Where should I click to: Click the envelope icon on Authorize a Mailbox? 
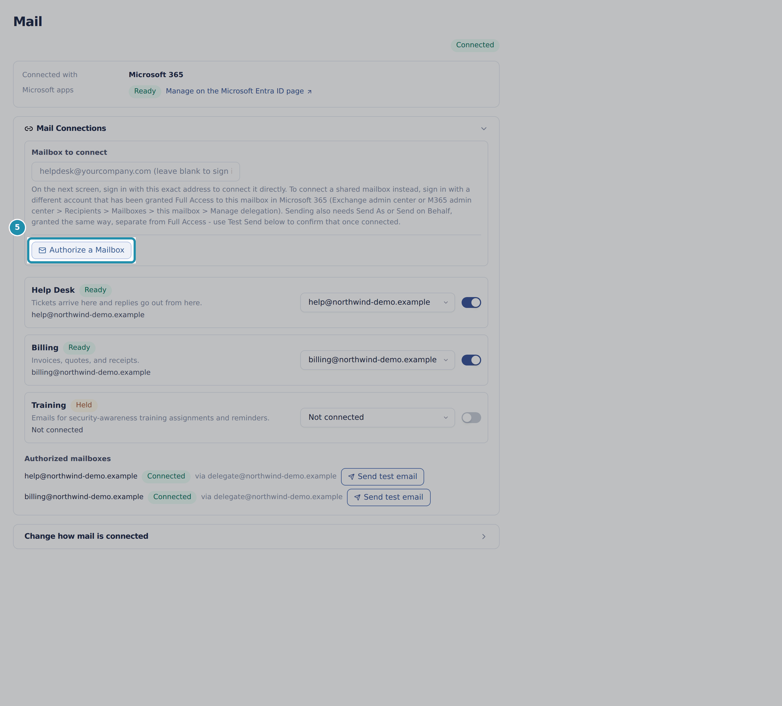click(42, 251)
